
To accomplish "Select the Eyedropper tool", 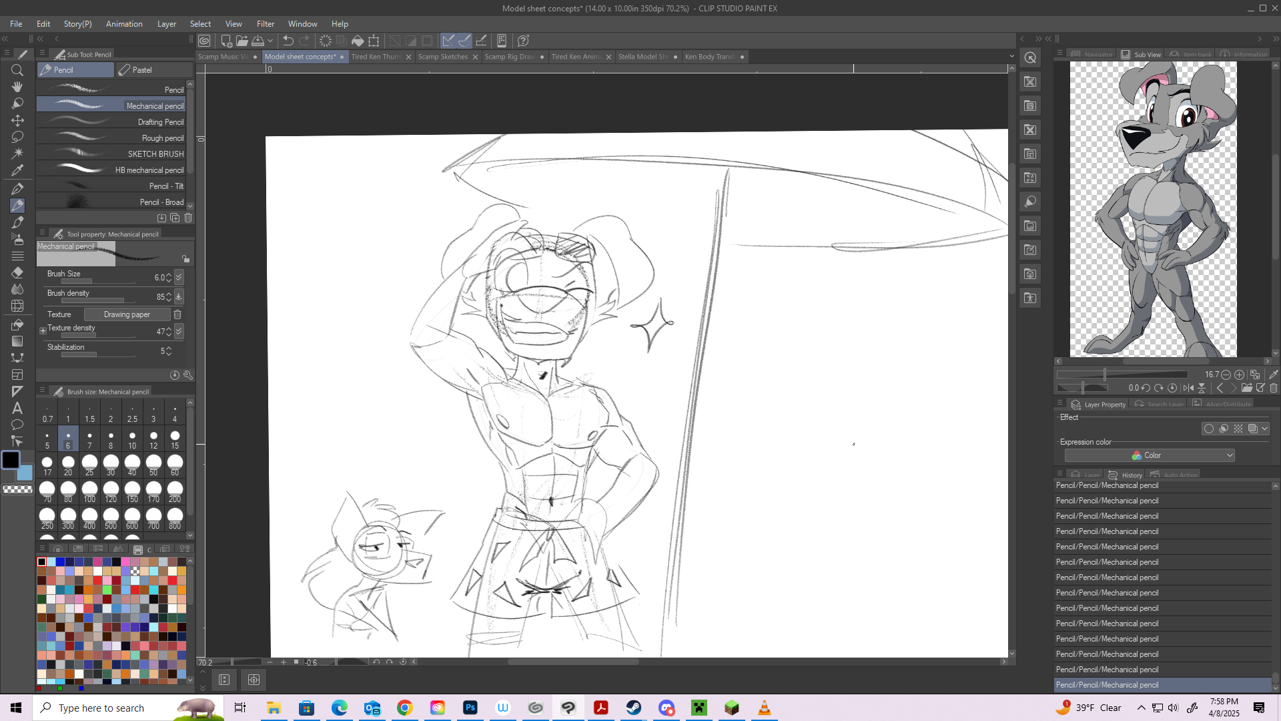I will coord(17,170).
